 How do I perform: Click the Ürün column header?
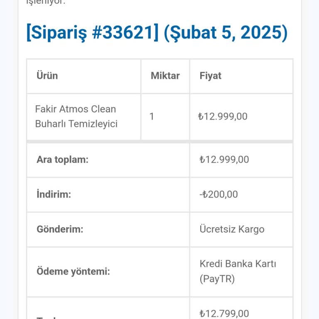click(x=47, y=76)
